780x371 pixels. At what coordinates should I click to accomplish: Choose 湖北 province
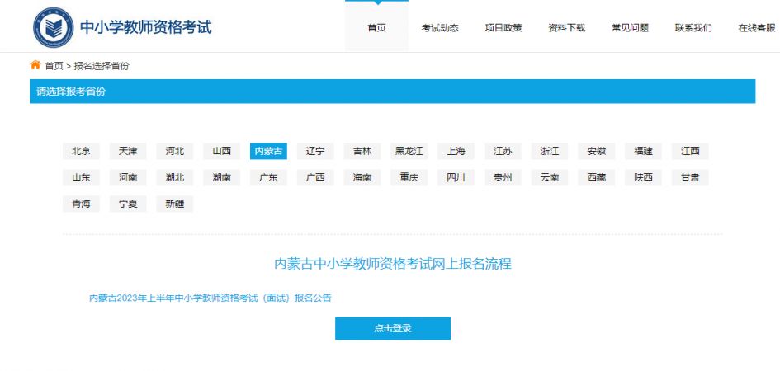point(175,177)
